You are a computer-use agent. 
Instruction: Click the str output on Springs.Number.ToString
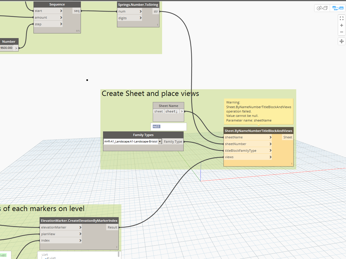(156, 11)
